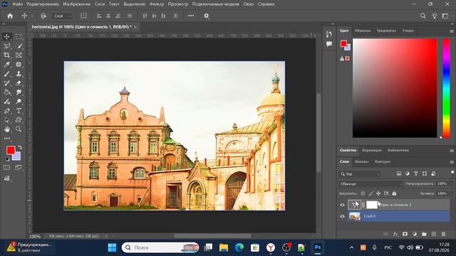Screen dimensions: 456x256
Task: Open the Windows Start button
Action: [112, 247]
